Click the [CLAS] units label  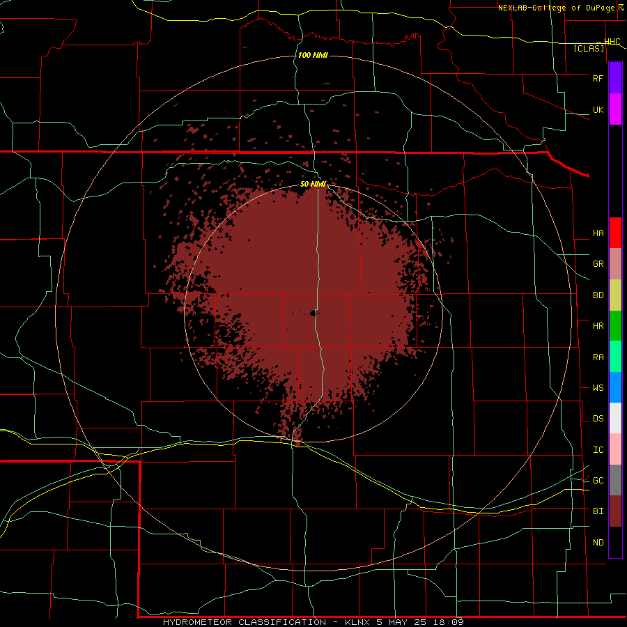pyautogui.click(x=589, y=49)
